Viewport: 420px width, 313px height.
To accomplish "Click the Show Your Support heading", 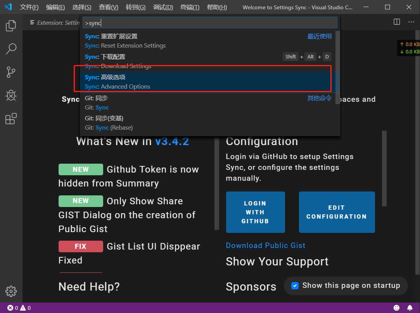I will (x=277, y=262).
